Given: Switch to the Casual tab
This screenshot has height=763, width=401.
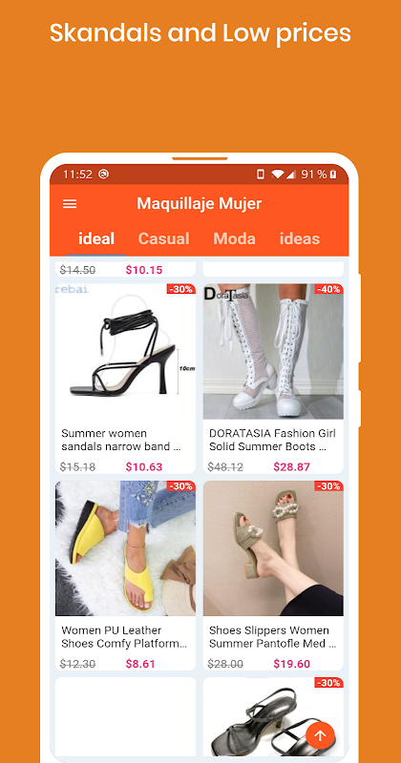Looking at the screenshot, I should 163,238.
